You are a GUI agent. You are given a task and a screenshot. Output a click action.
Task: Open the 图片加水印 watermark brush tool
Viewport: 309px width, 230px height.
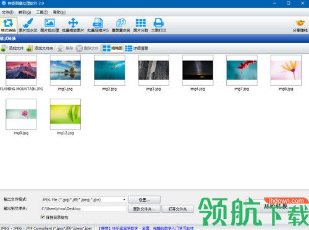point(28,25)
